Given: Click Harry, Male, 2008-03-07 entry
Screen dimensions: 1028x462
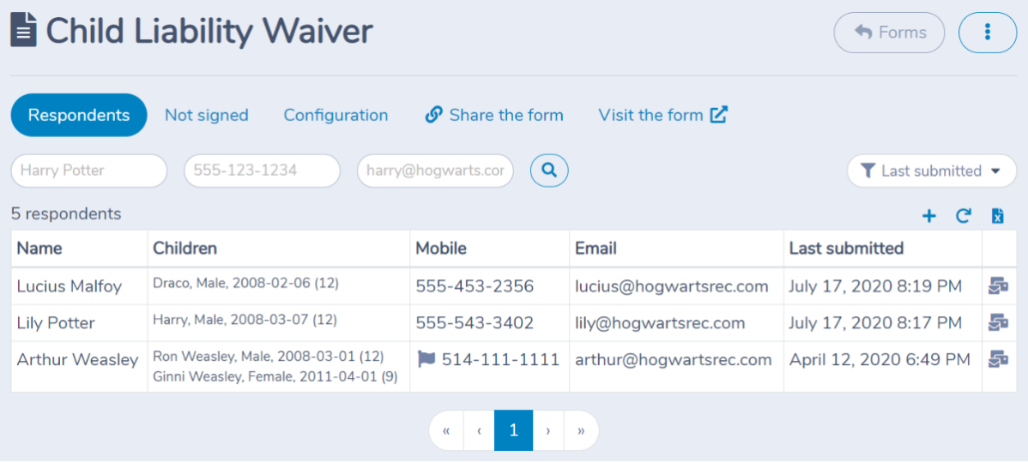Looking at the screenshot, I should [245, 320].
